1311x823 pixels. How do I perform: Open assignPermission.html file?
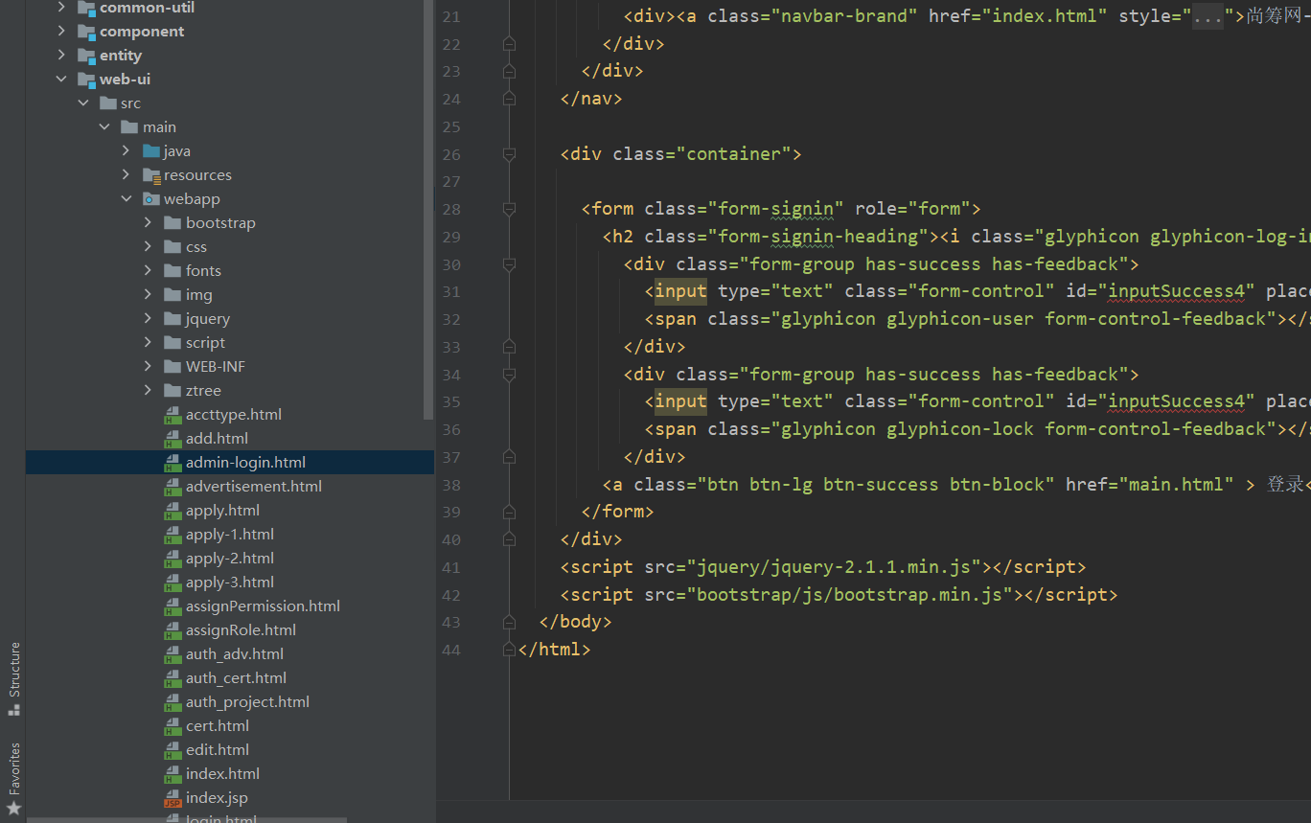pos(263,606)
